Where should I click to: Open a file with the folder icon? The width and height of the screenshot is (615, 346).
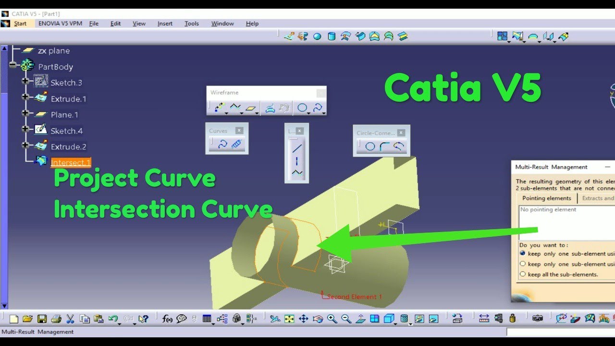[x=27, y=319]
